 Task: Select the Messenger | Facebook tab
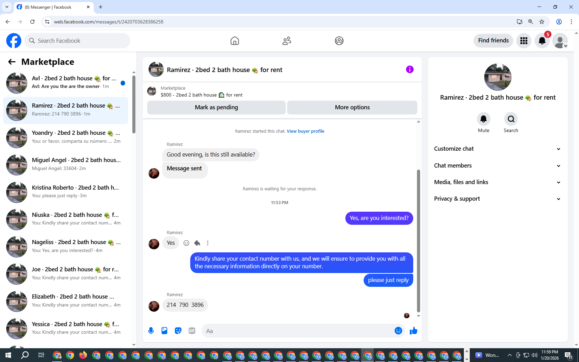click(x=53, y=7)
